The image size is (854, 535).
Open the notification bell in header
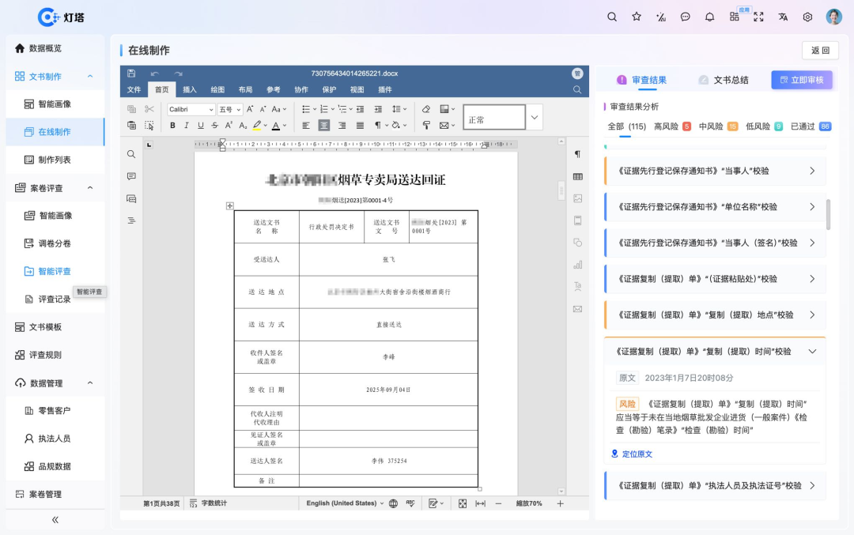point(709,17)
